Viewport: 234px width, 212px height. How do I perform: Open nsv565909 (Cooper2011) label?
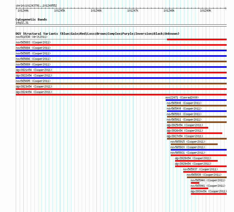click(184, 108)
